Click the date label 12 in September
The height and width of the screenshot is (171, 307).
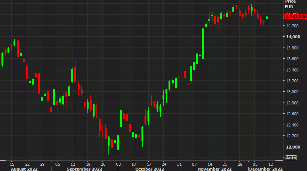tap(73, 164)
